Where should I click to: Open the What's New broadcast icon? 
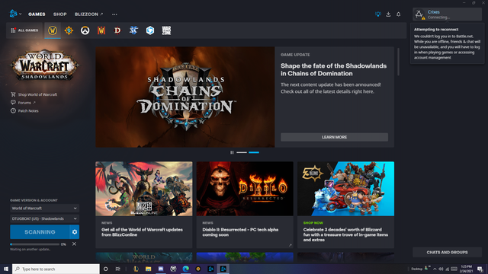[378, 14]
